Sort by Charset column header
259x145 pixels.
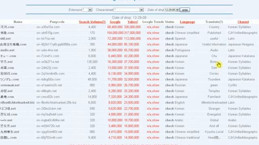[x=243, y=22]
